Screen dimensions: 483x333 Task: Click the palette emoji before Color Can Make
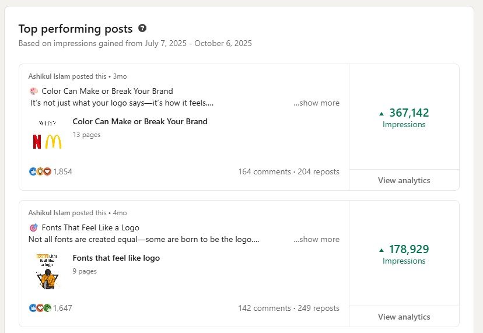coord(33,92)
